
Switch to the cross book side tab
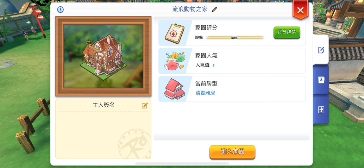point(321,110)
